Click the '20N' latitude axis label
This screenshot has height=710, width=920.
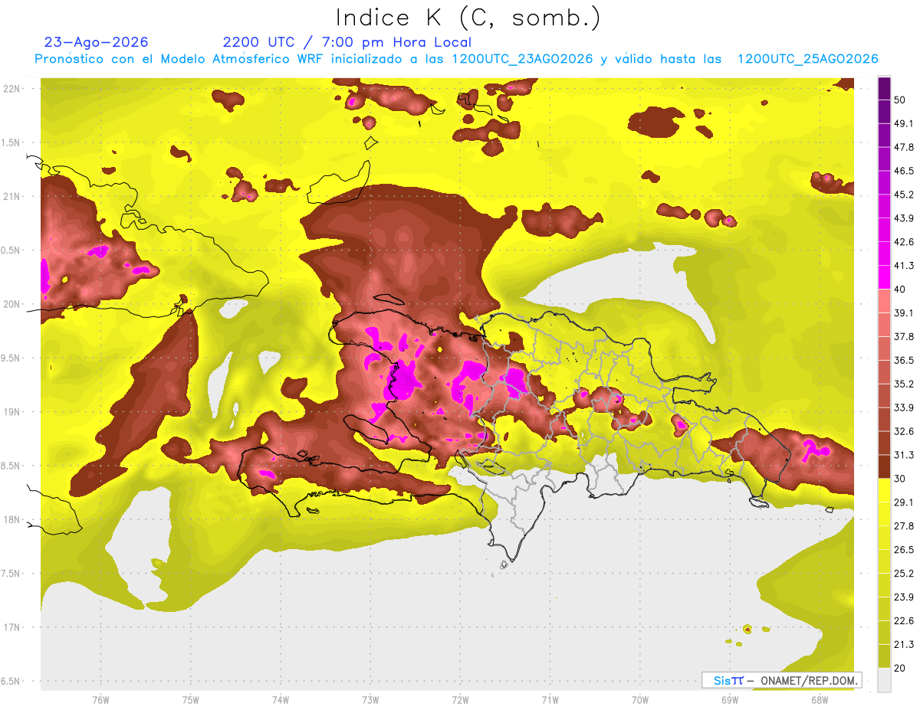click(11, 304)
